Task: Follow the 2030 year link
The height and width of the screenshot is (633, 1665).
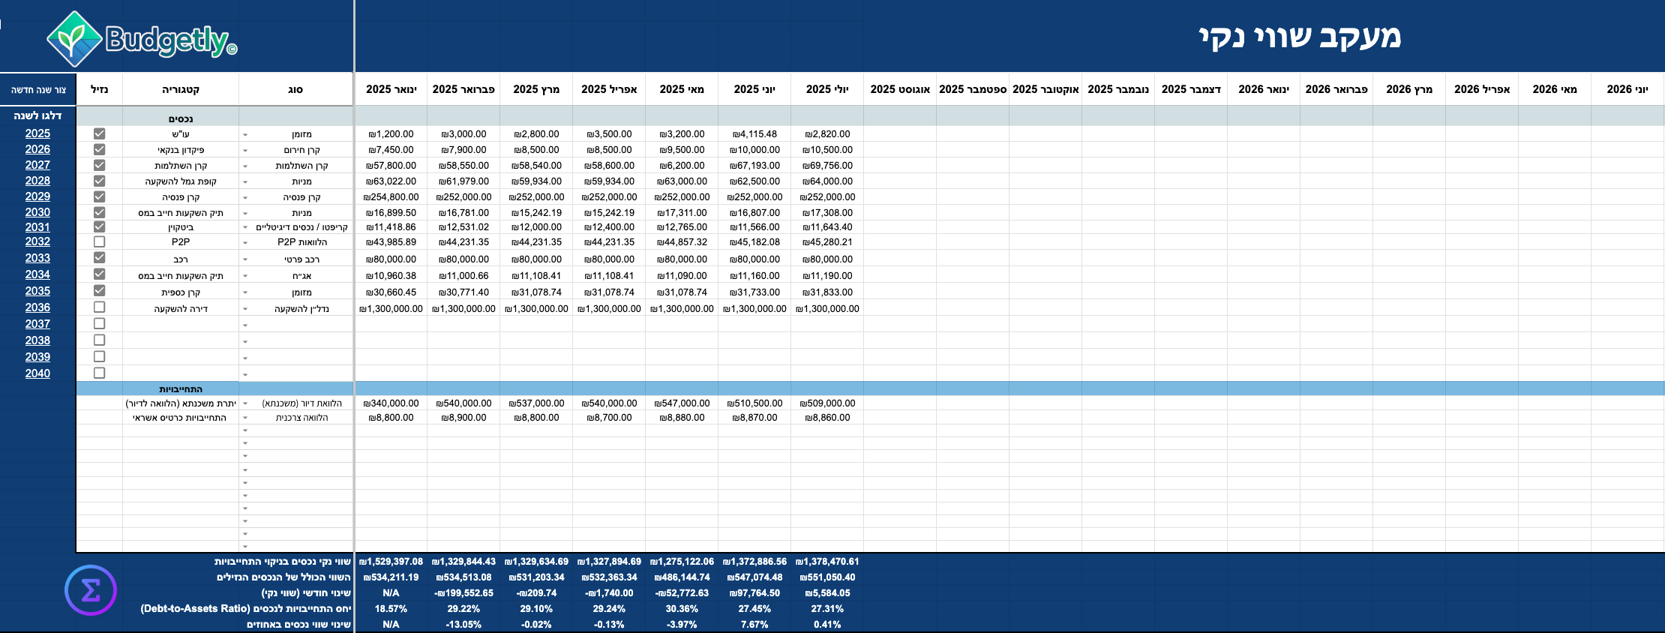Action: (x=37, y=212)
